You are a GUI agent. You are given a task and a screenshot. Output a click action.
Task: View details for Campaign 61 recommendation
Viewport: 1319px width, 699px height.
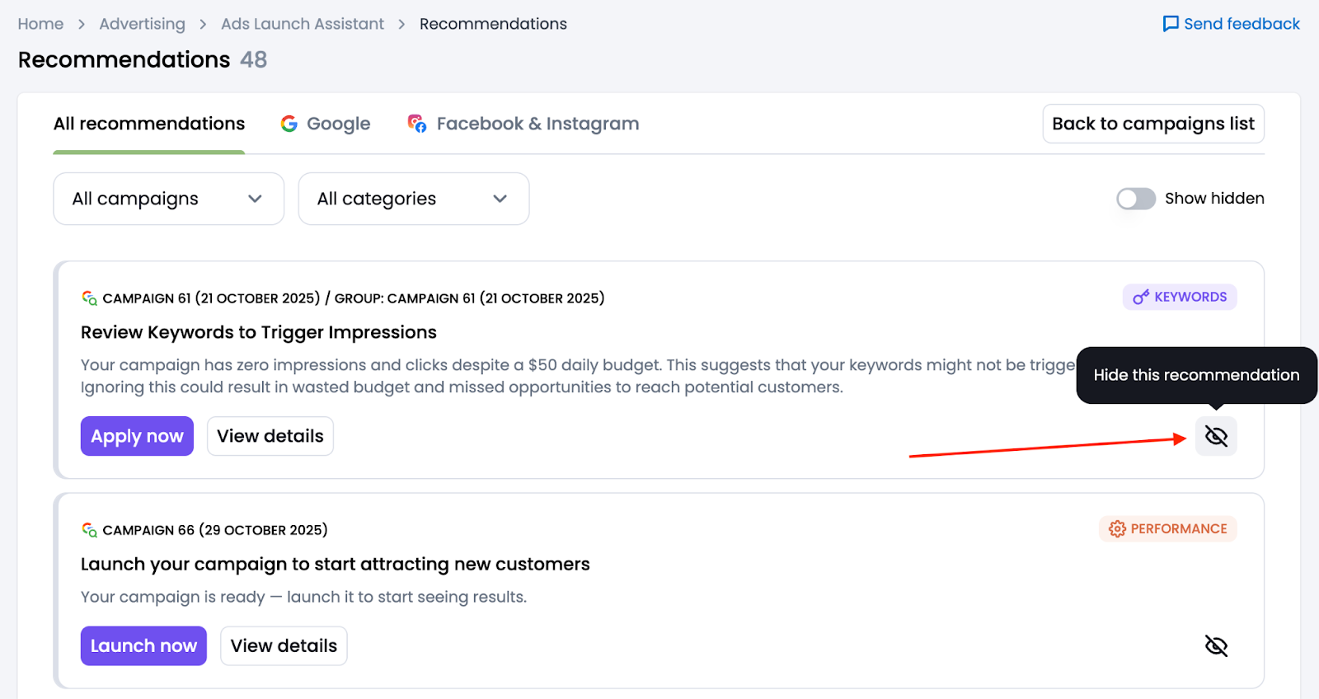[270, 436]
